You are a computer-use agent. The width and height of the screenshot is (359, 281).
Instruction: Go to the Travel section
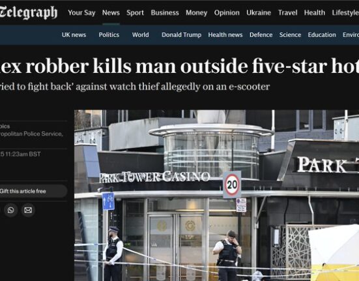[287, 12]
